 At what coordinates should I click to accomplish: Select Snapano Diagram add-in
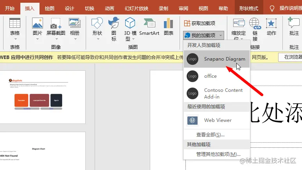[217, 59]
